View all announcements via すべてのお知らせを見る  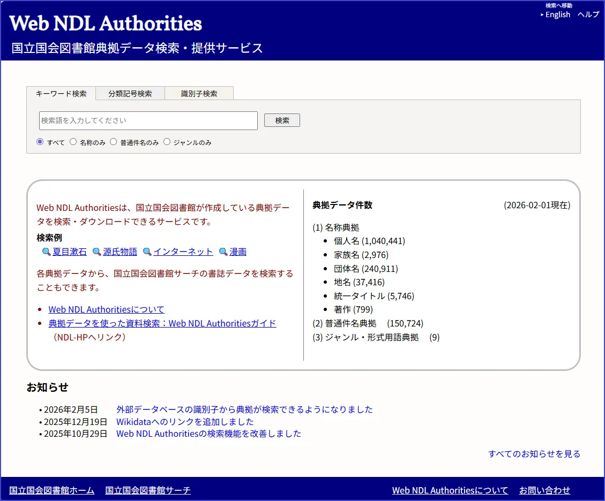pyautogui.click(x=534, y=454)
